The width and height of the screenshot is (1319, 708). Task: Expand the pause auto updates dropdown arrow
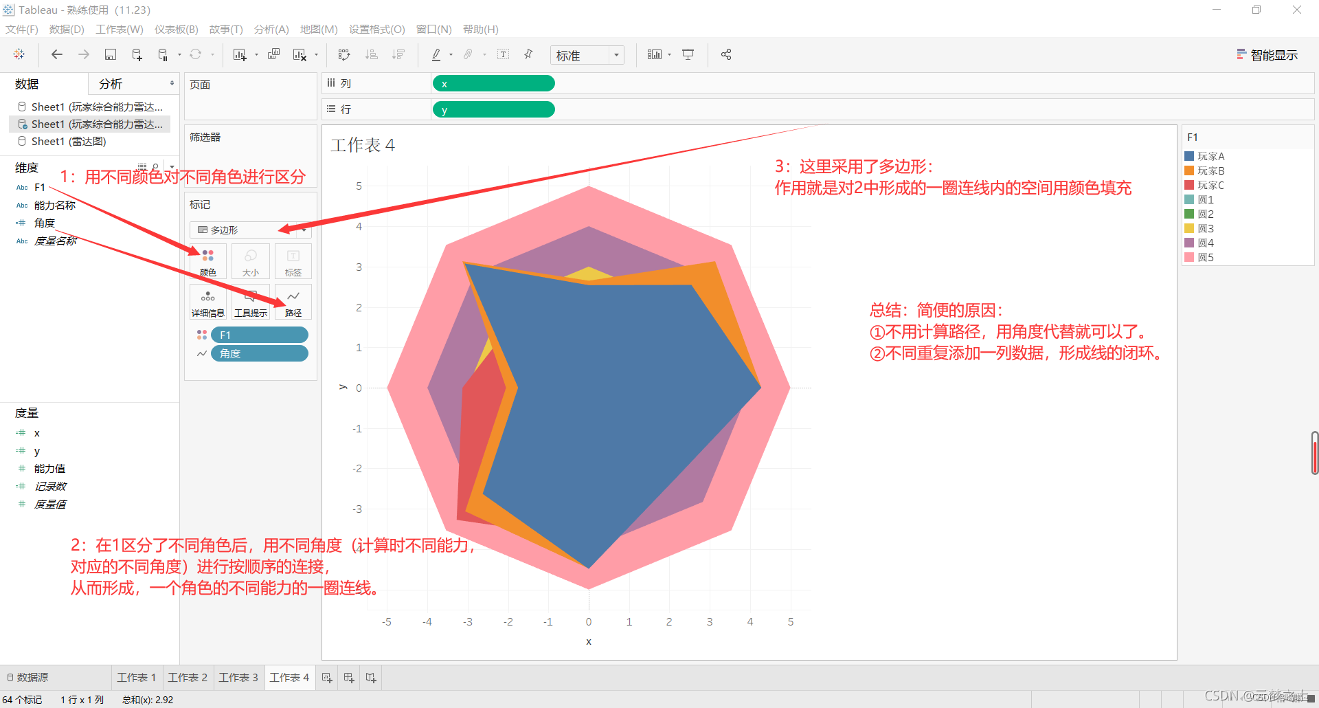179,55
